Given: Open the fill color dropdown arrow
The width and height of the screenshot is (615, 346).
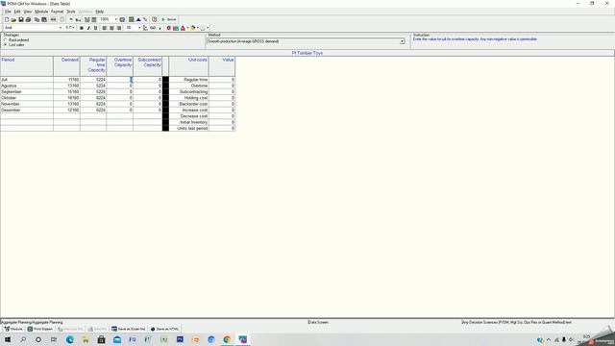Looking at the screenshot, I should [198, 28].
